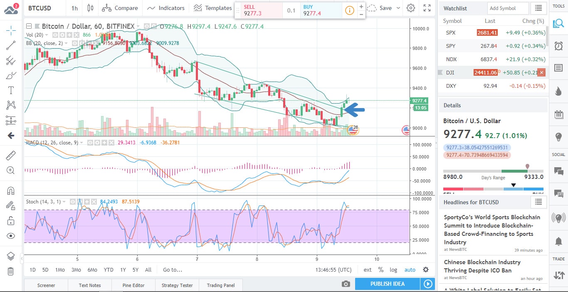Decrease order quantity with minus stepper
The image size is (568, 292).
pos(361,14)
